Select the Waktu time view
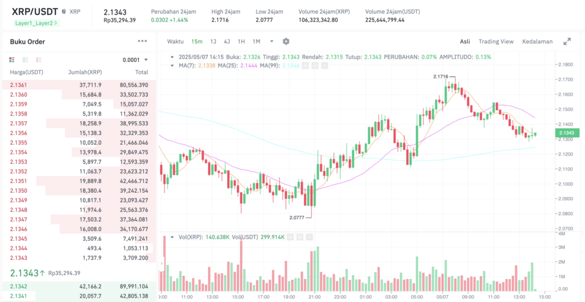This screenshot has height=302, width=585. tap(175, 42)
